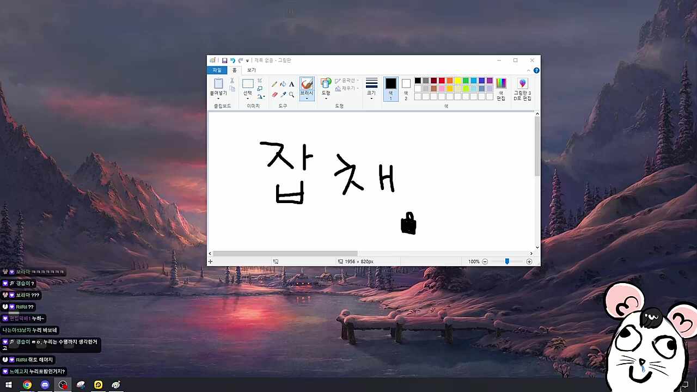
Task: Click the zoom slider handle
Action: tap(507, 262)
